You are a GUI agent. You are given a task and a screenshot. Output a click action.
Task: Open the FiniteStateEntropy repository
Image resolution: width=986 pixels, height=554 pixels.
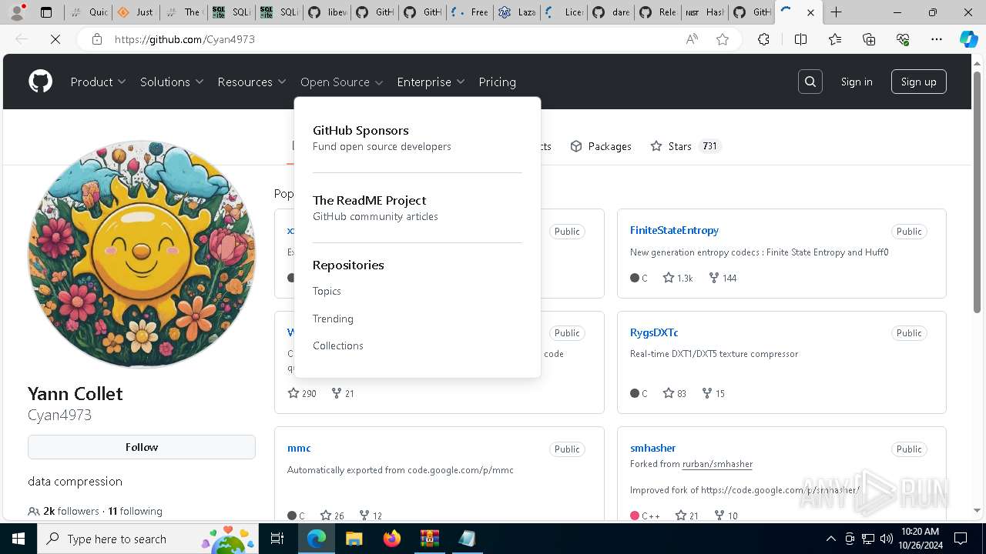(x=674, y=230)
